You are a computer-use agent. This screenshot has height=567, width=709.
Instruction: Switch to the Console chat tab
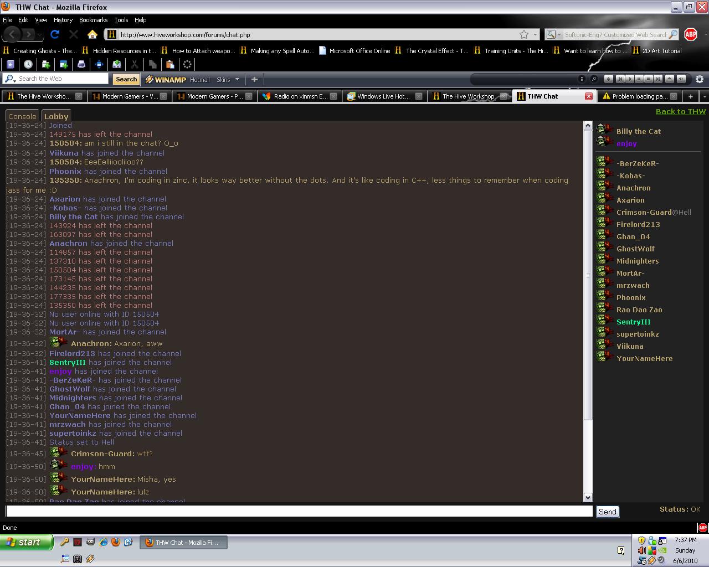click(x=22, y=116)
